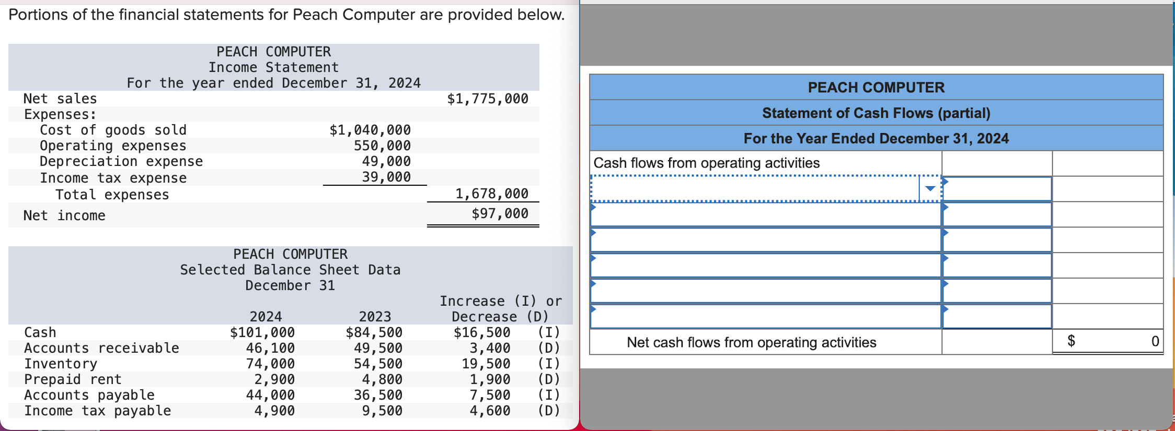Image resolution: width=1175 pixels, height=431 pixels.
Task: Click the Cash 2023 balance $84,500
Action: click(374, 332)
